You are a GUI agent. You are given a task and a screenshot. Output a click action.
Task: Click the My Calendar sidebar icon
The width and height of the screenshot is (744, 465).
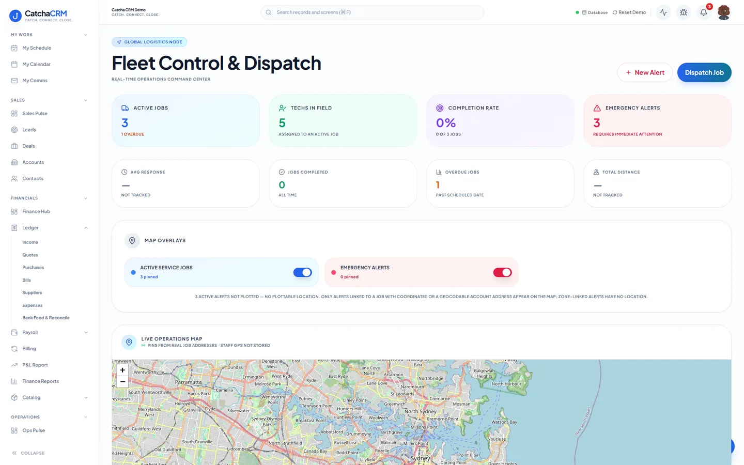click(14, 65)
